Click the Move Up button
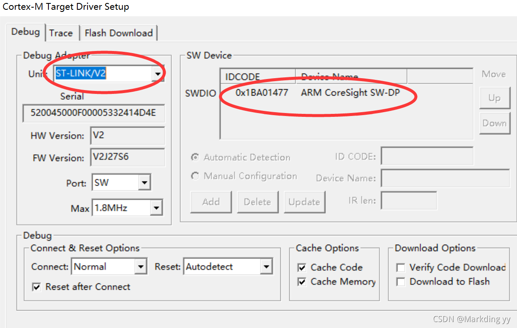517x328 pixels. [x=494, y=98]
